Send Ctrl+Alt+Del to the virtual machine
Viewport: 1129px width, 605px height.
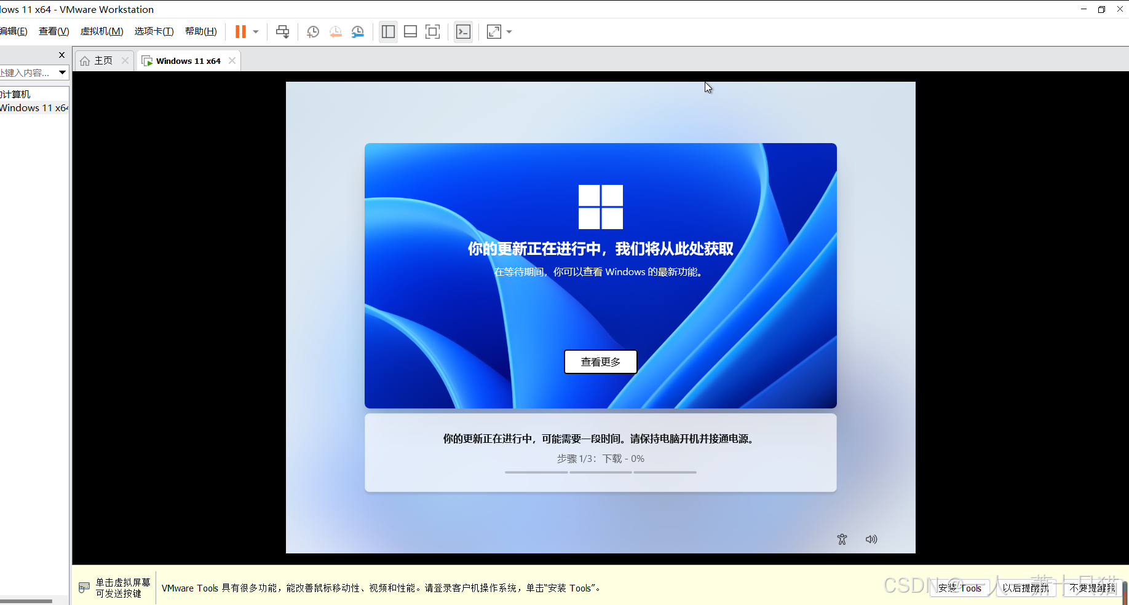pyautogui.click(x=282, y=32)
